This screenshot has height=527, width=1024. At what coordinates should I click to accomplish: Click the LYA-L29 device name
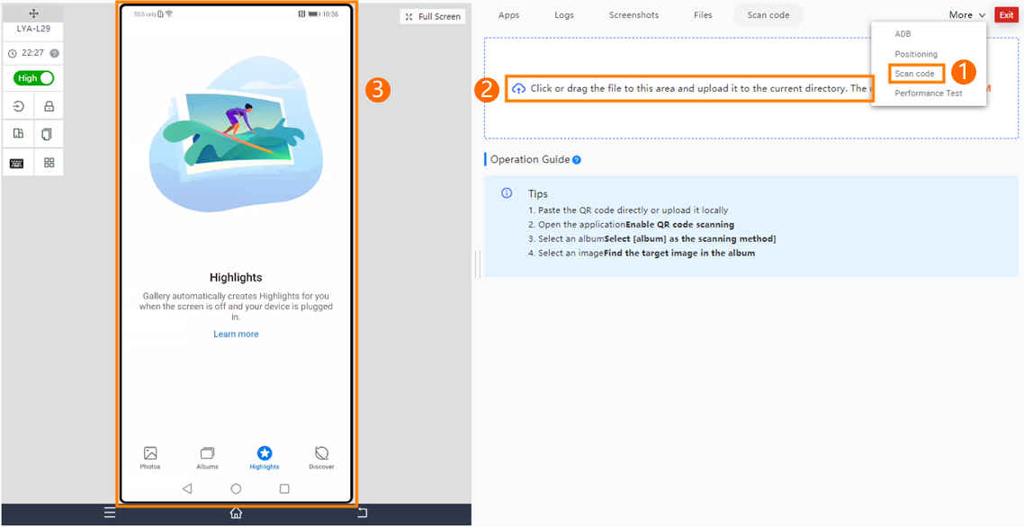pos(34,30)
